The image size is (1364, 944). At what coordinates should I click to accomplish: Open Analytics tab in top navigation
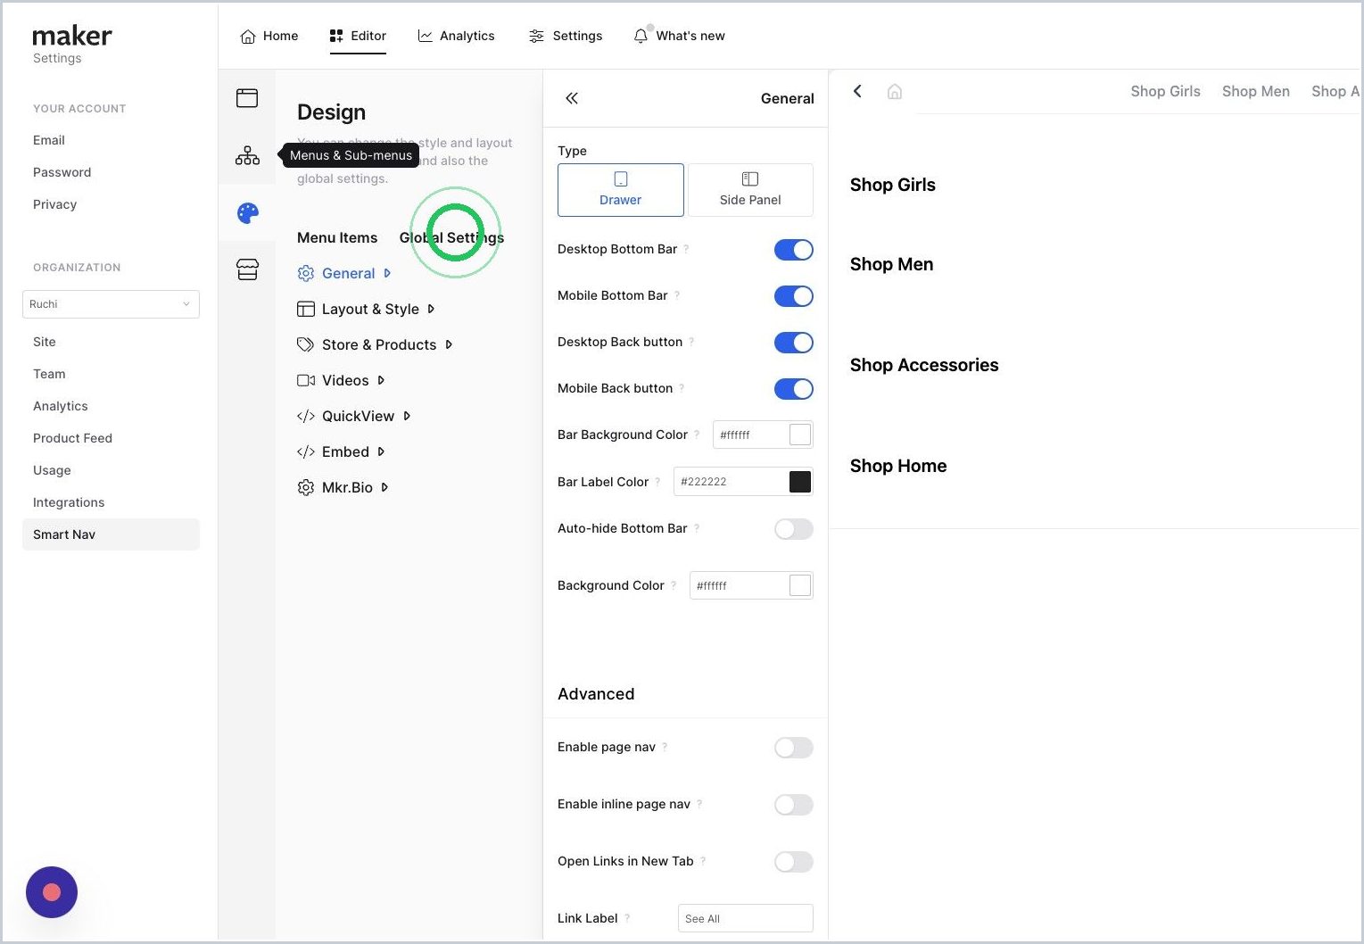click(456, 36)
